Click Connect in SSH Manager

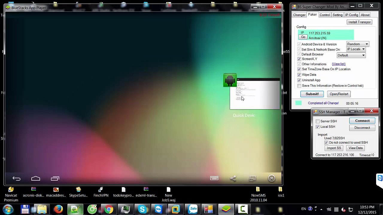pyautogui.click(x=362, y=121)
